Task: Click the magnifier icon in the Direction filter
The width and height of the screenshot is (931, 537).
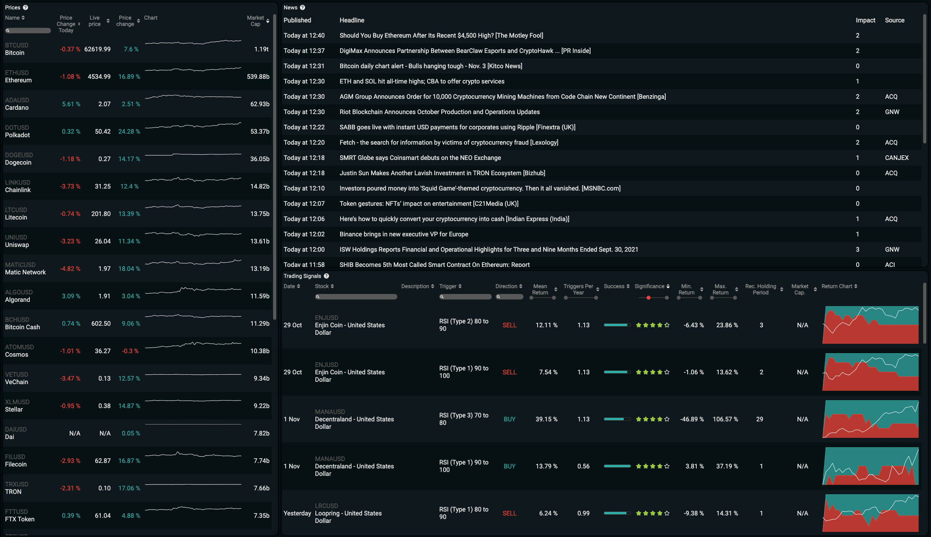Action: (499, 297)
